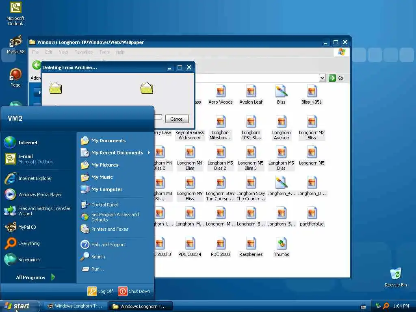Open MyPal 68 desktop shortcut

[x=15, y=45]
